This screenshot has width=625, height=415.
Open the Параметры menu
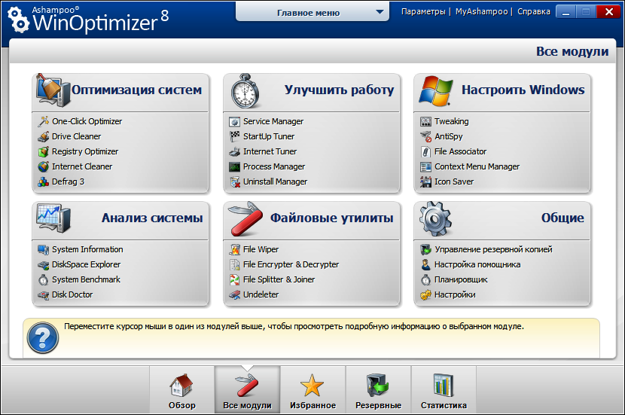point(422,12)
